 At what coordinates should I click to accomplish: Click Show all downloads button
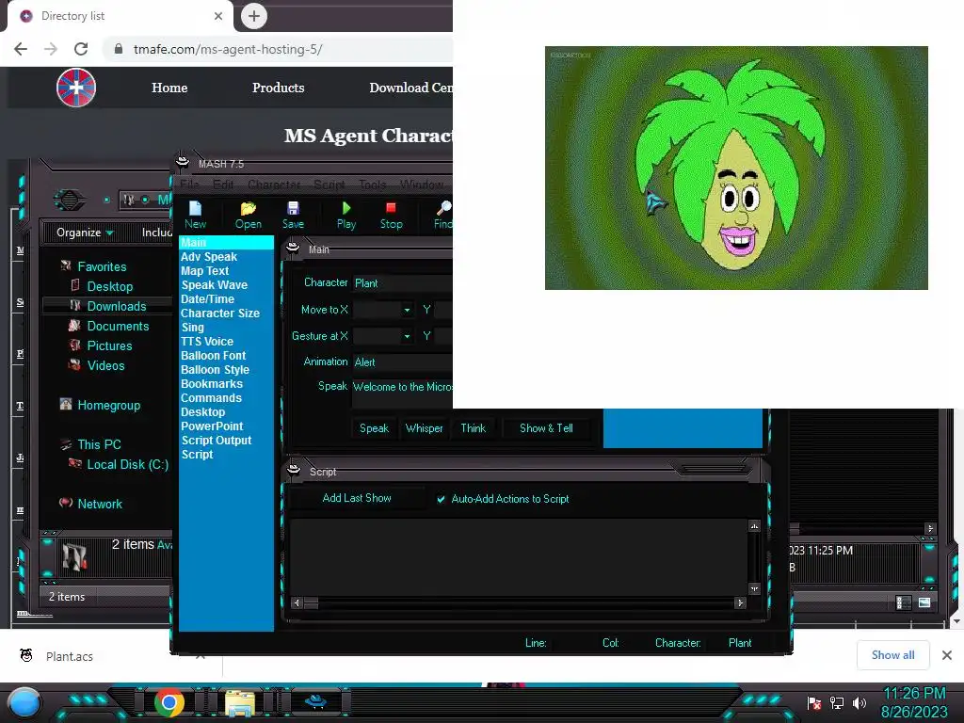coord(892,655)
